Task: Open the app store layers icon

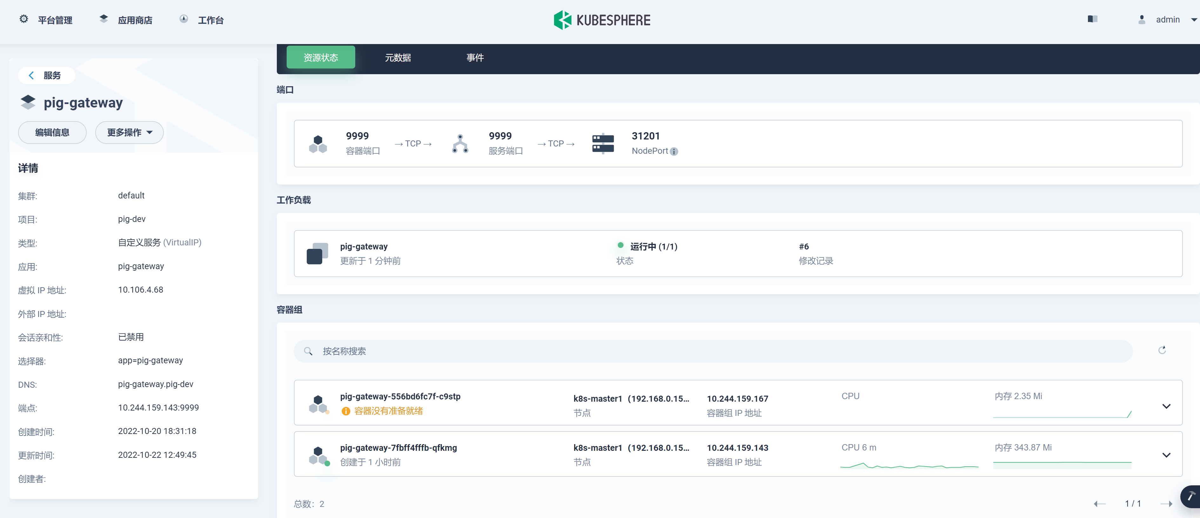Action: click(x=103, y=19)
